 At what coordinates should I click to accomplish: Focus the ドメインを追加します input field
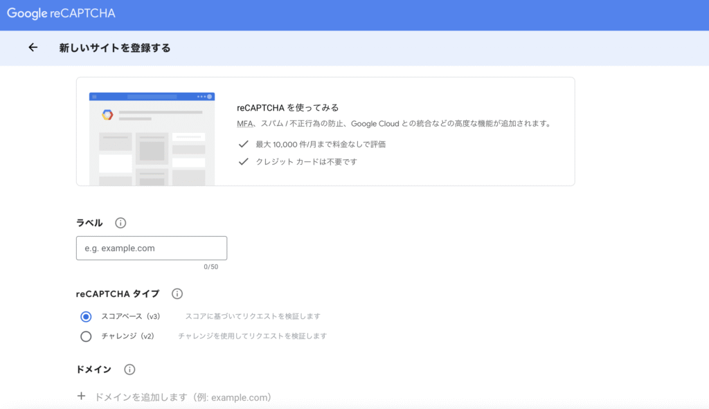click(183, 397)
